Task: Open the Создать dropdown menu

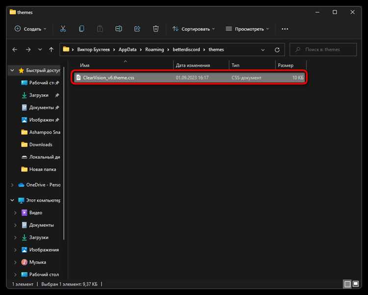Action: click(x=30, y=29)
